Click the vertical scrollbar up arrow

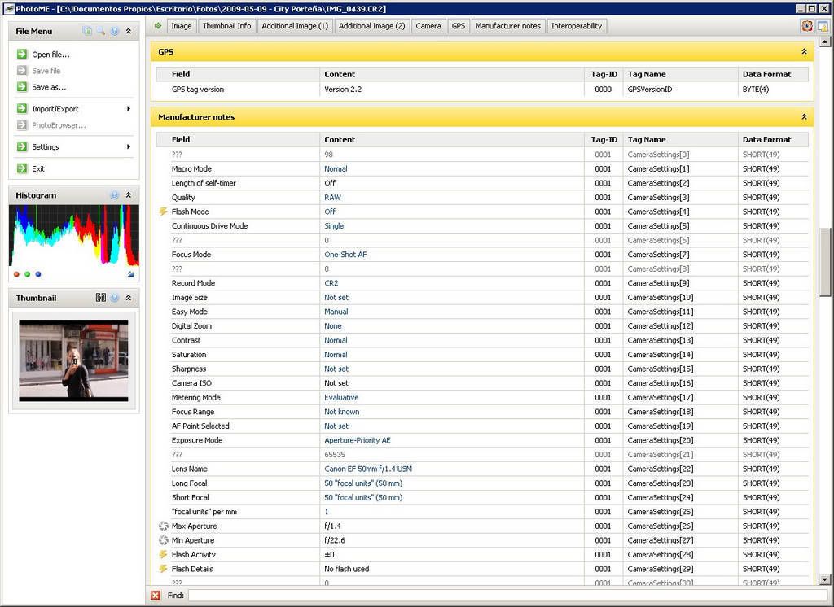[825, 41]
